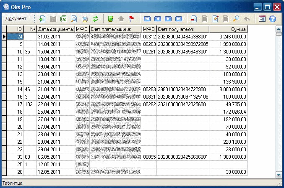Image resolution: width=284 pixels, height=188 pixels.
Task: Select date cell 31.03.2011
Action: click(x=56, y=37)
